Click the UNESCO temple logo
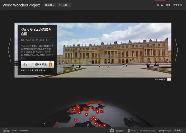186x133 pixels. pyautogui.click(x=112, y=130)
